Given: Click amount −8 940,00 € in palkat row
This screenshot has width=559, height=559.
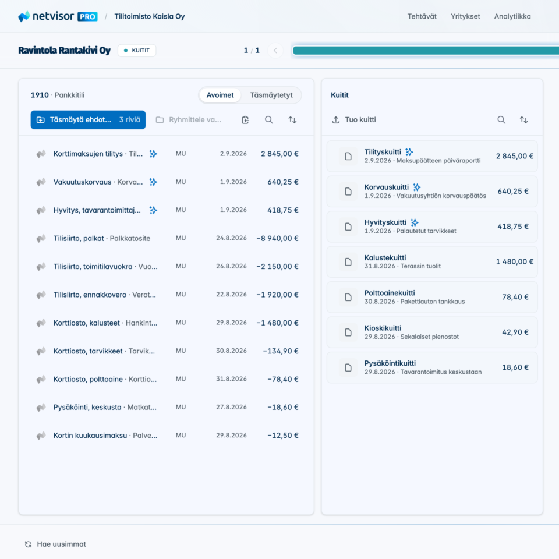Looking at the screenshot, I should 277,238.
